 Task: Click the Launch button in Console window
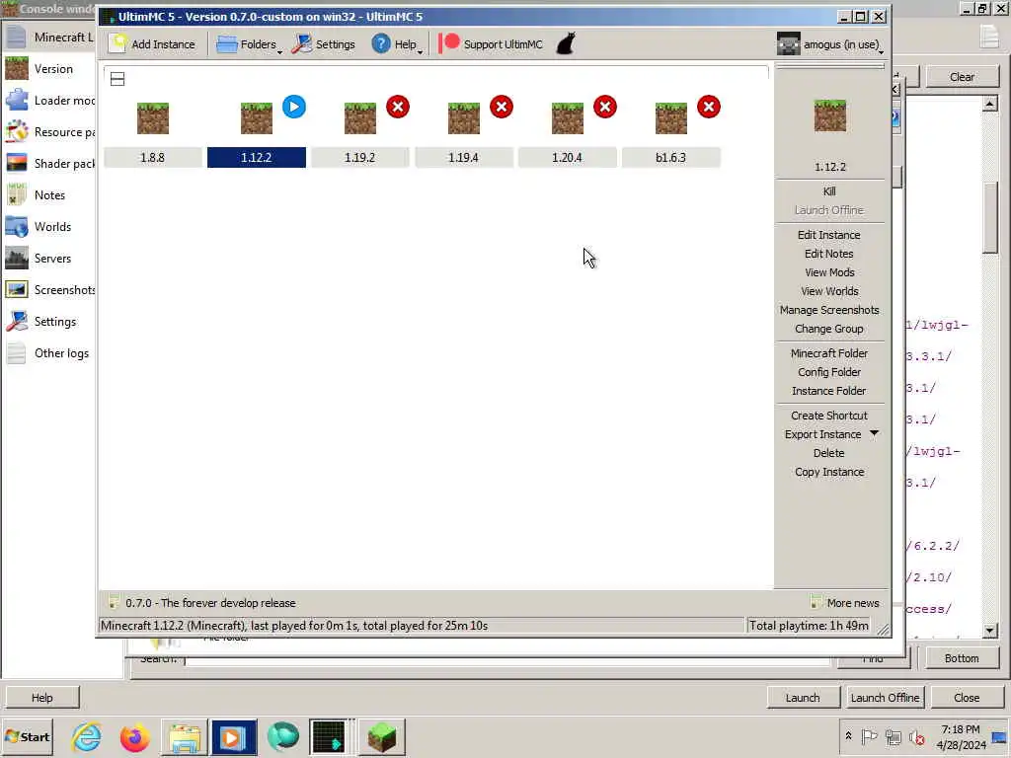pyautogui.click(x=803, y=698)
